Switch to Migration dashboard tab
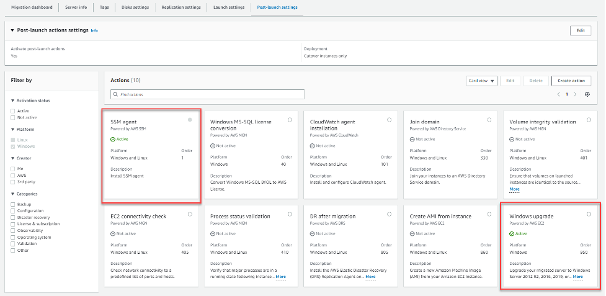The width and height of the screenshot is (606, 296). 32,7
